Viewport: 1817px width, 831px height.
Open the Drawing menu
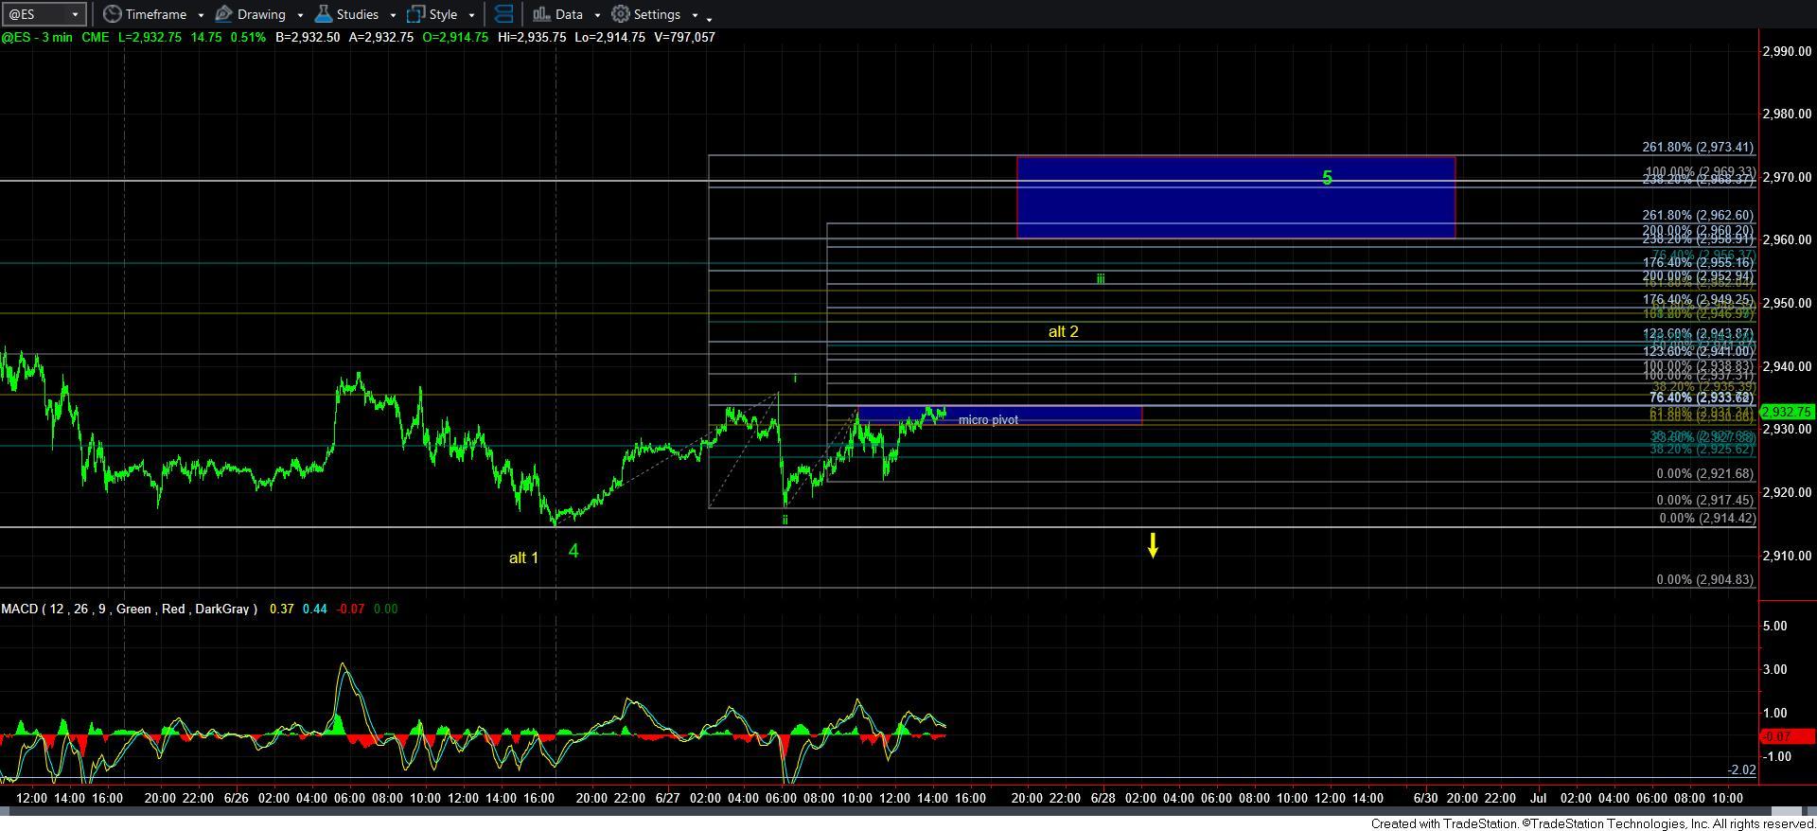coord(261,14)
